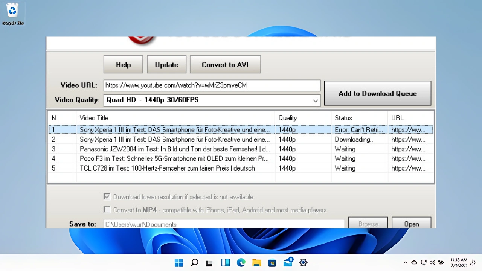This screenshot has height=271, width=482.
Task: Toggle Download lower resolution checkbox
Action: pyautogui.click(x=107, y=196)
